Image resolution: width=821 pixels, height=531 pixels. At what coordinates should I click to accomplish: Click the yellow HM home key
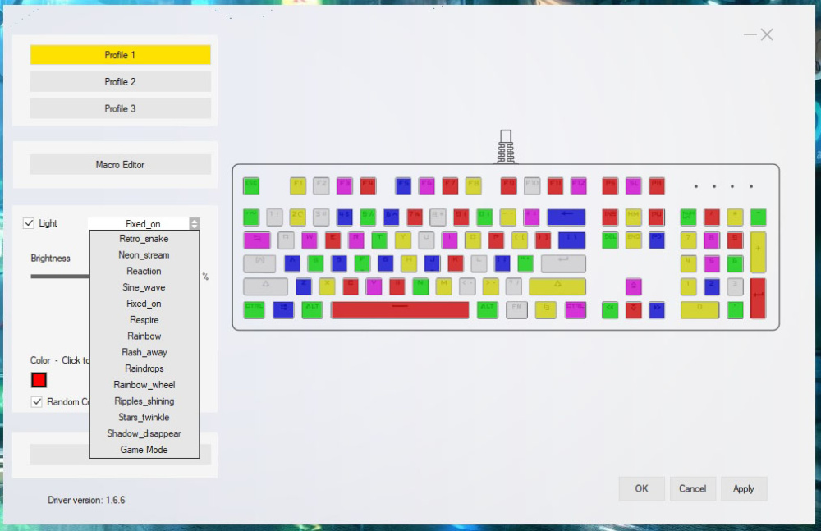coord(634,217)
